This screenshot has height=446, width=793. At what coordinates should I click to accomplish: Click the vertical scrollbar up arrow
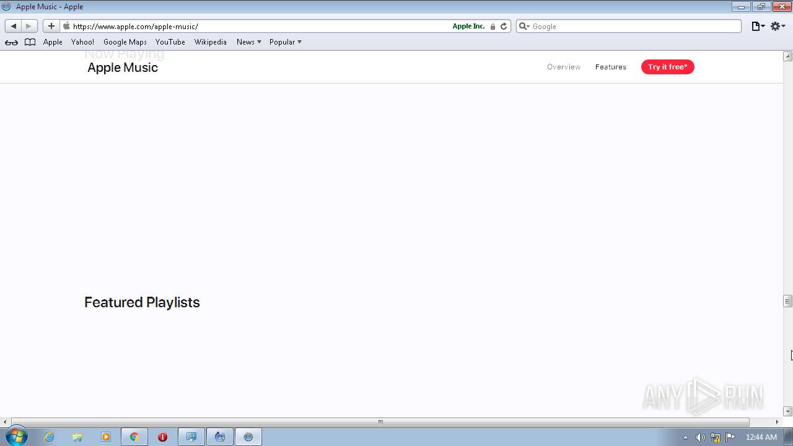point(788,56)
